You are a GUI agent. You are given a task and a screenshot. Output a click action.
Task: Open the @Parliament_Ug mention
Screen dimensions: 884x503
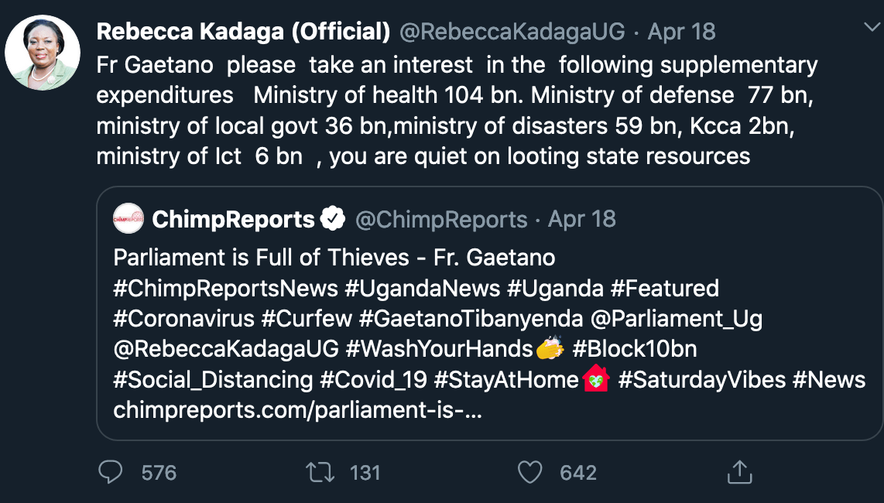pyautogui.click(x=677, y=319)
